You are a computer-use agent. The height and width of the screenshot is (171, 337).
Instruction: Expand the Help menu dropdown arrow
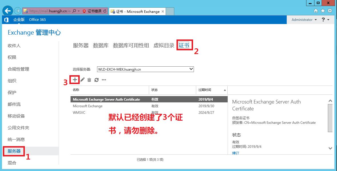coord(328,20)
